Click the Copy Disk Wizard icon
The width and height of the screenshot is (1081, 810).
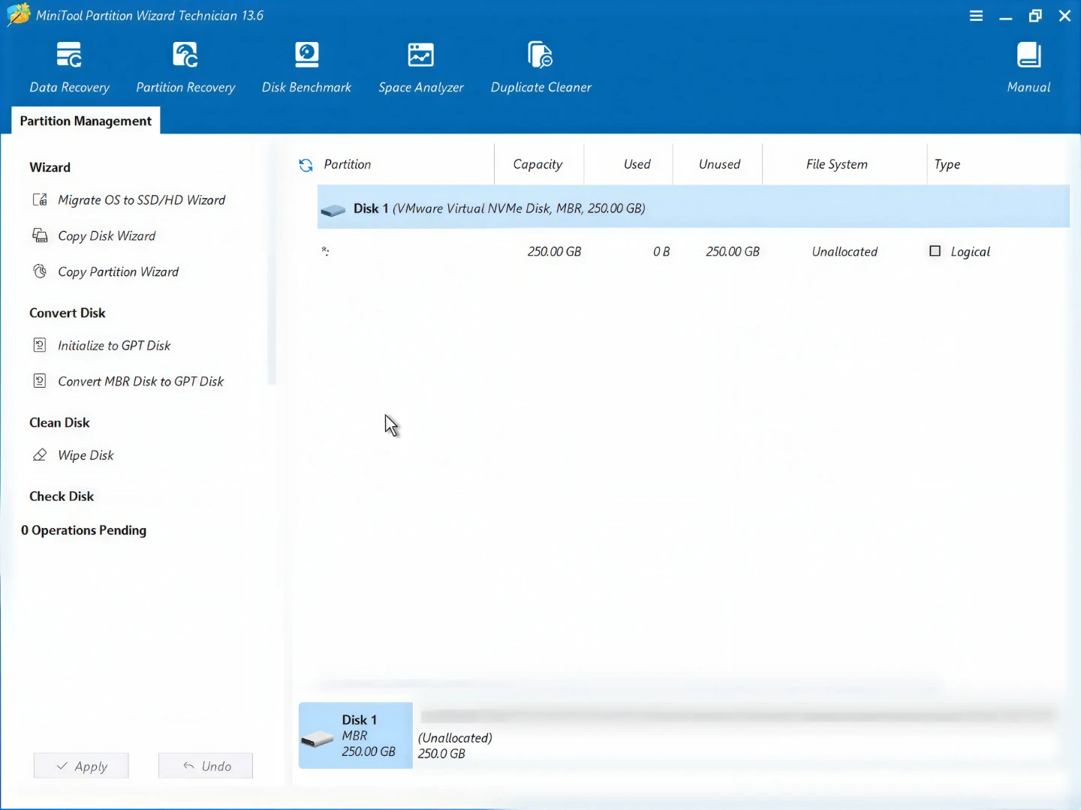point(40,235)
